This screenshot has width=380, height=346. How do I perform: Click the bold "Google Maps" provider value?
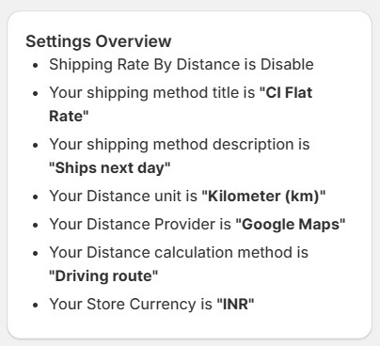click(291, 225)
